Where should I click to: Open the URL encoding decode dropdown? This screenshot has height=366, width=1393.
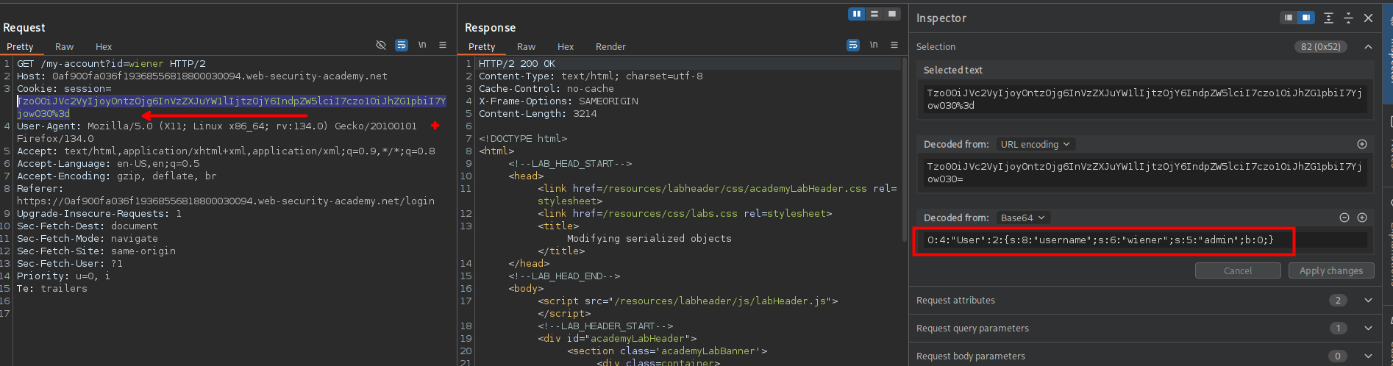1035,145
